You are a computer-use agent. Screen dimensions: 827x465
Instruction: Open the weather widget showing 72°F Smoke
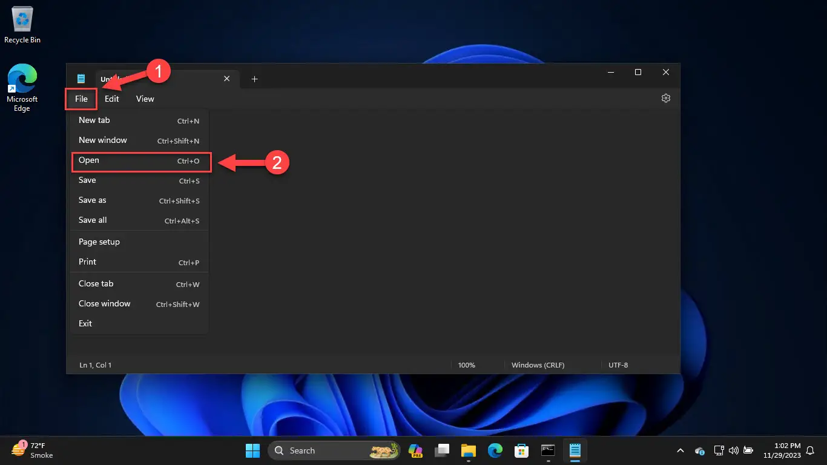click(33, 450)
